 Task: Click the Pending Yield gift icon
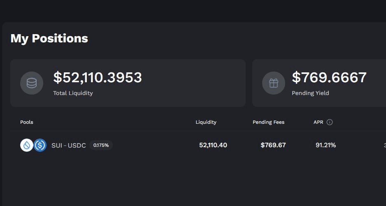pos(274,83)
